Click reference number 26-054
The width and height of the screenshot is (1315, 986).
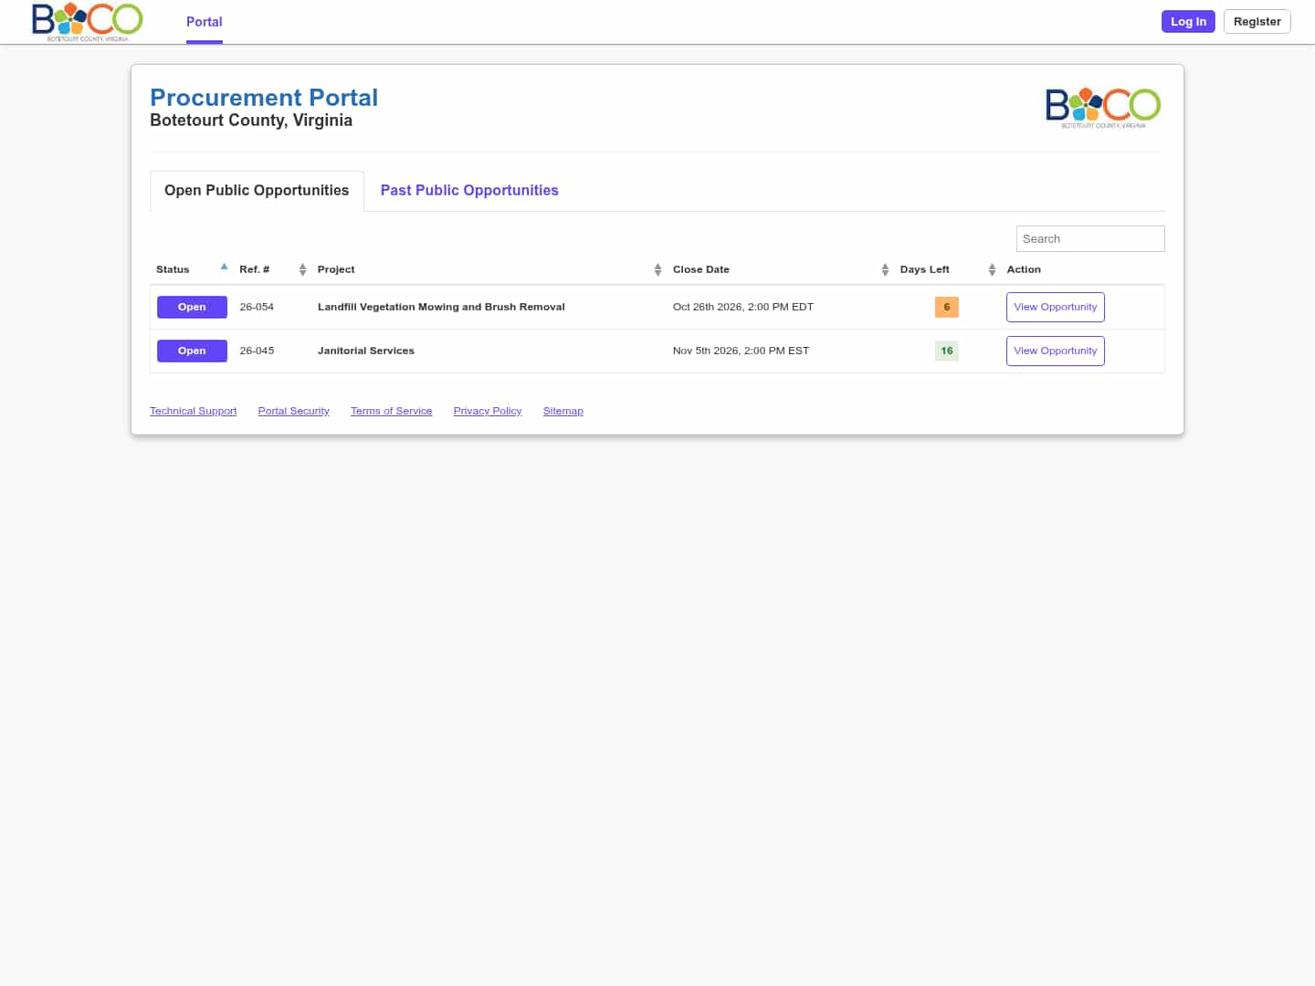tap(257, 307)
